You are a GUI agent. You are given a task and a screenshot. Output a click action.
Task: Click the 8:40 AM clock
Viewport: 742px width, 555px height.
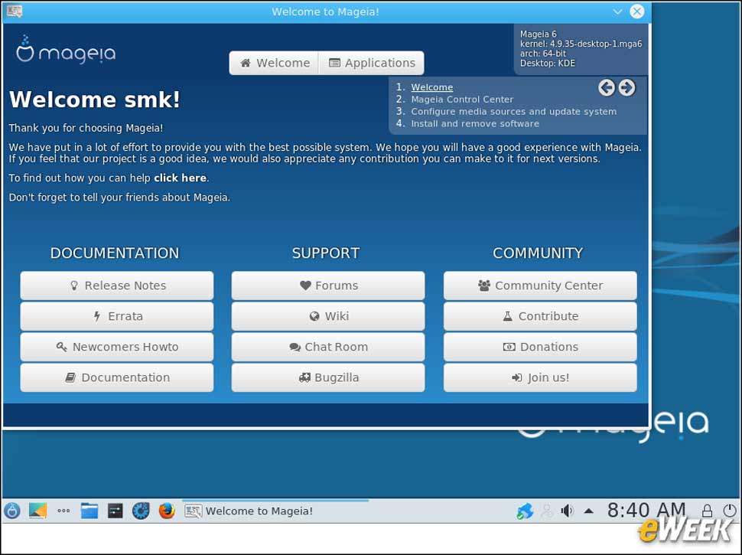click(646, 510)
